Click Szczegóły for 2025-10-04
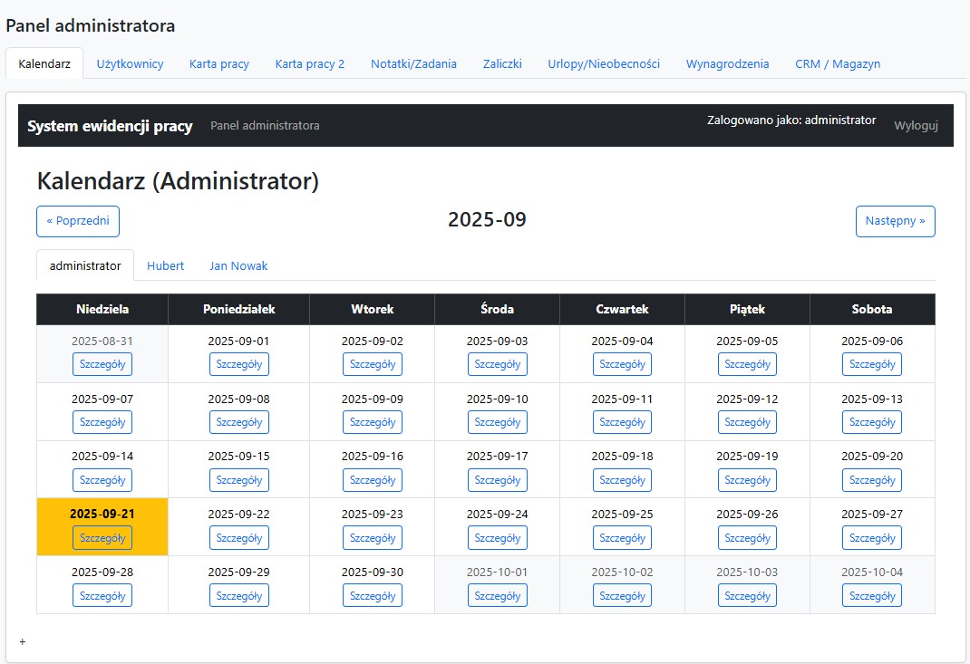This screenshot has width=970, height=664. click(871, 595)
